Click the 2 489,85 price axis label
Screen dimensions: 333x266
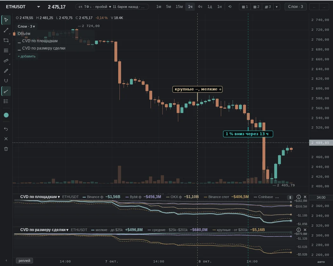(x=321, y=143)
